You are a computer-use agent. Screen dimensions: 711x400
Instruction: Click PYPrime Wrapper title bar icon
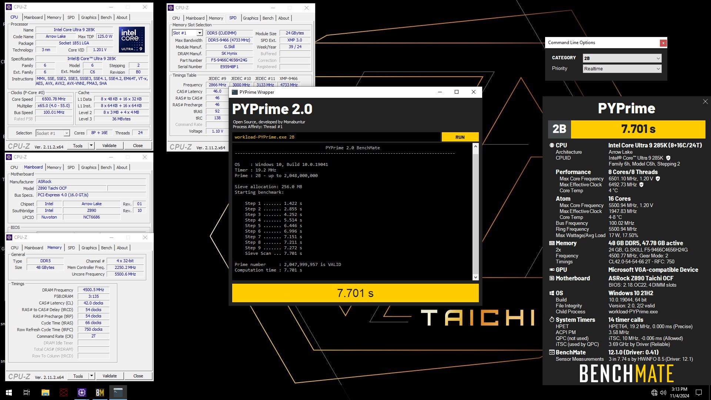pyautogui.click(x=235, y=92)
